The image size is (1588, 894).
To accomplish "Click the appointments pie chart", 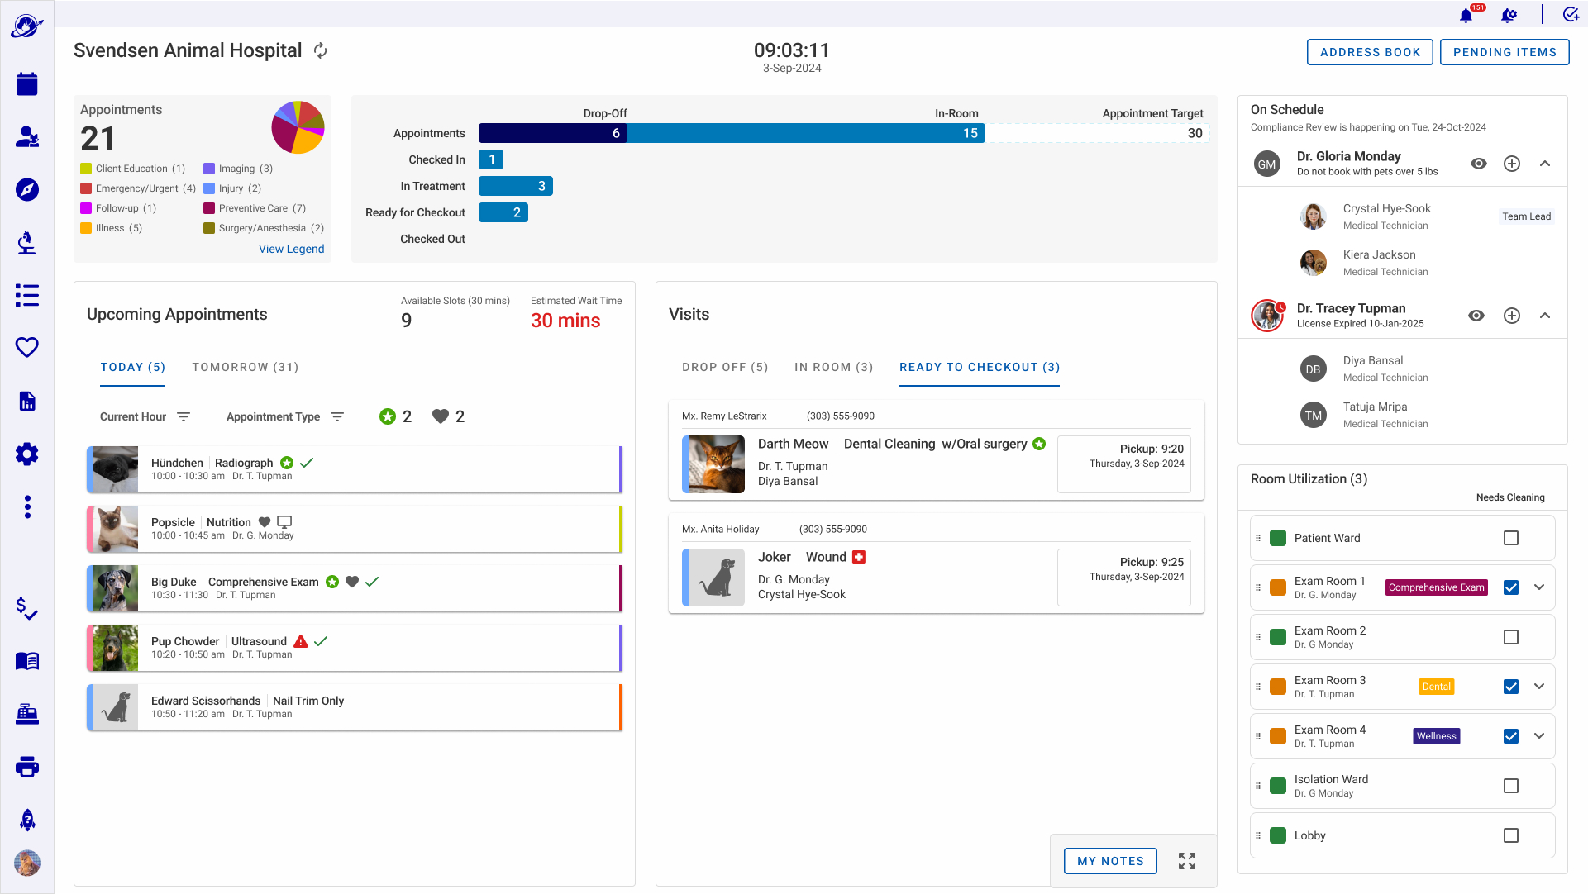I will coord(298,127).
